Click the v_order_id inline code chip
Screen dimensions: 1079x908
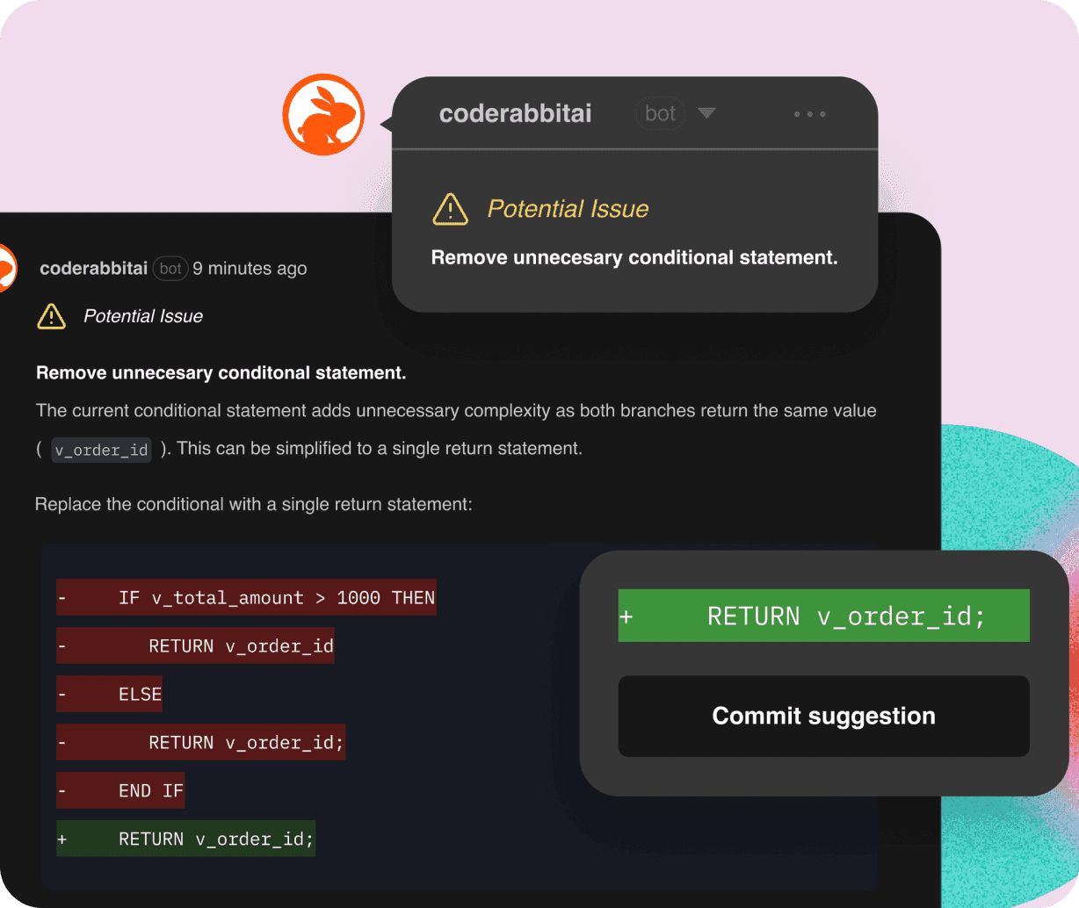[x=101, y=450]
